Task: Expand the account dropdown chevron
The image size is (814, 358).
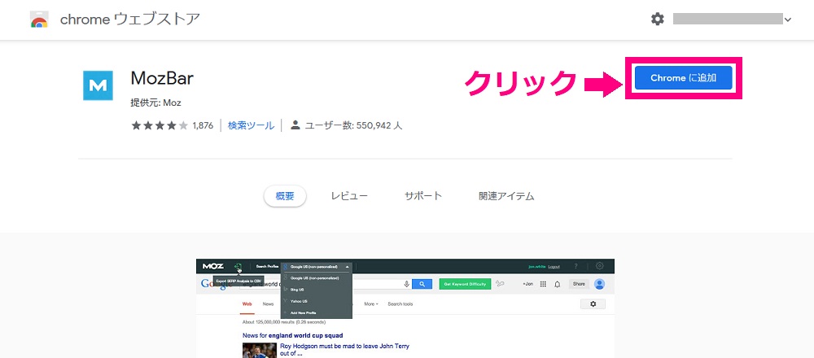Action: [787, 20]
